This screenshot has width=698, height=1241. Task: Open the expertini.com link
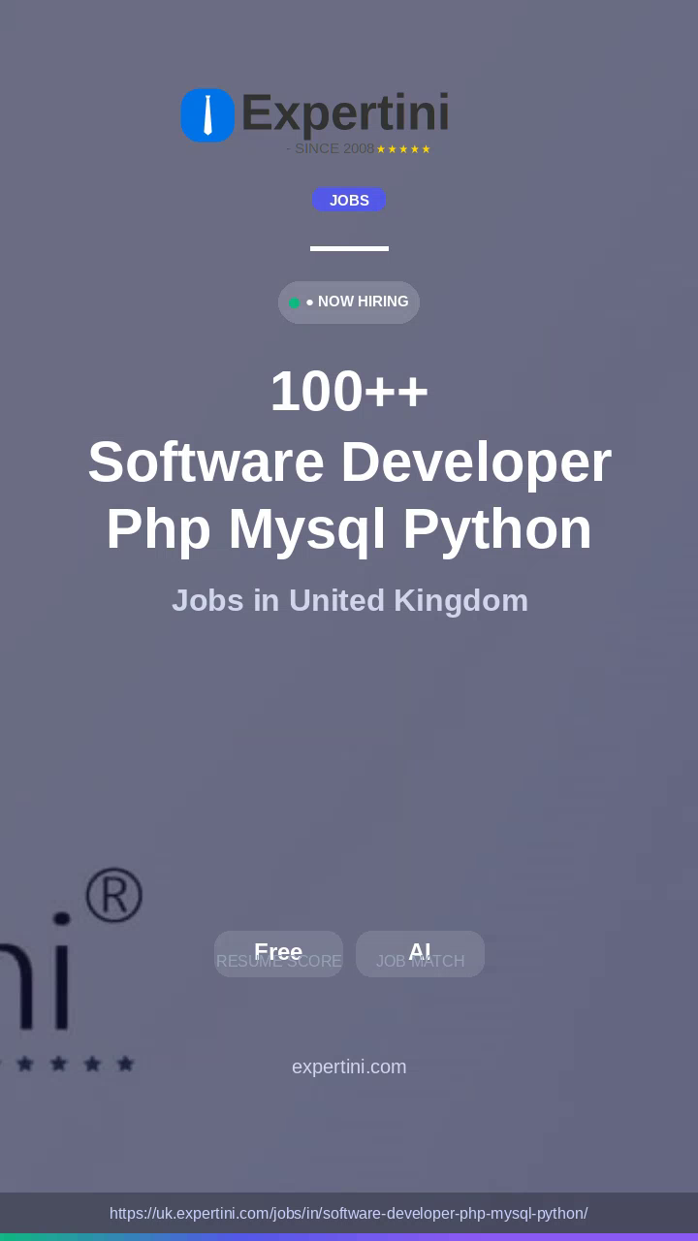[349, 1066]
